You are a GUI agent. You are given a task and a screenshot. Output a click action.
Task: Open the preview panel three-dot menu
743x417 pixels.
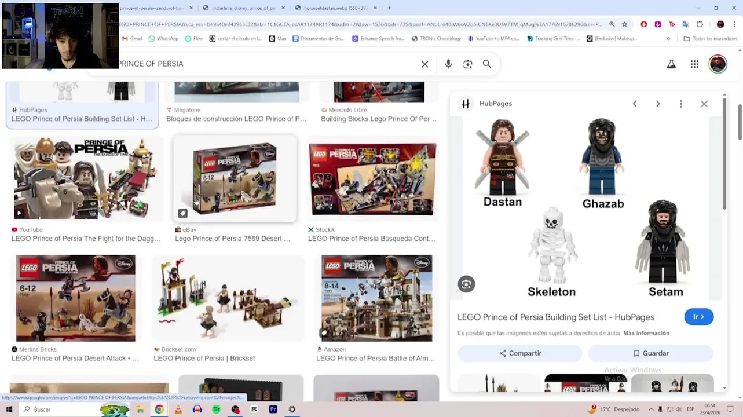[x=681, y=104]
